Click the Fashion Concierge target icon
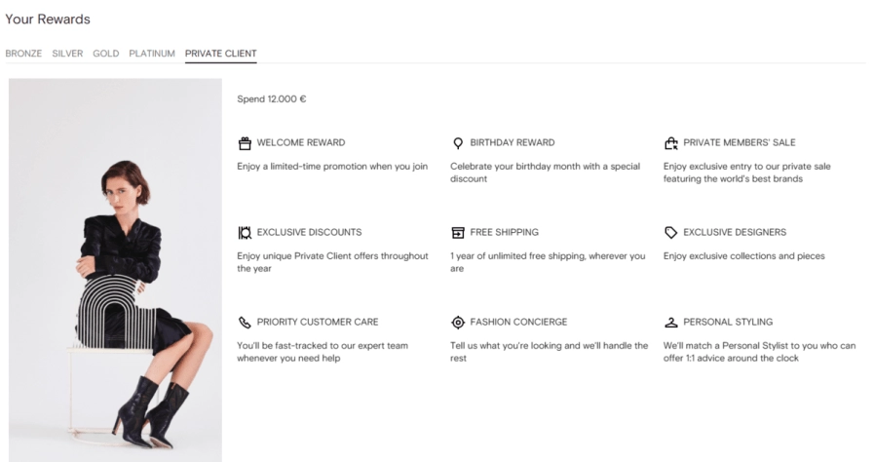The image size is (874, 462). point(458,323)
